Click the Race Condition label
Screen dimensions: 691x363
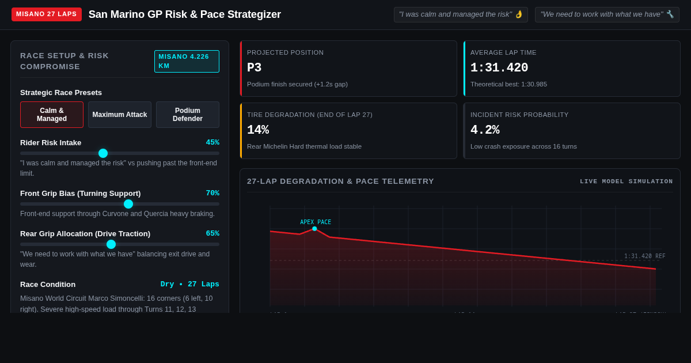pos(48,284)
